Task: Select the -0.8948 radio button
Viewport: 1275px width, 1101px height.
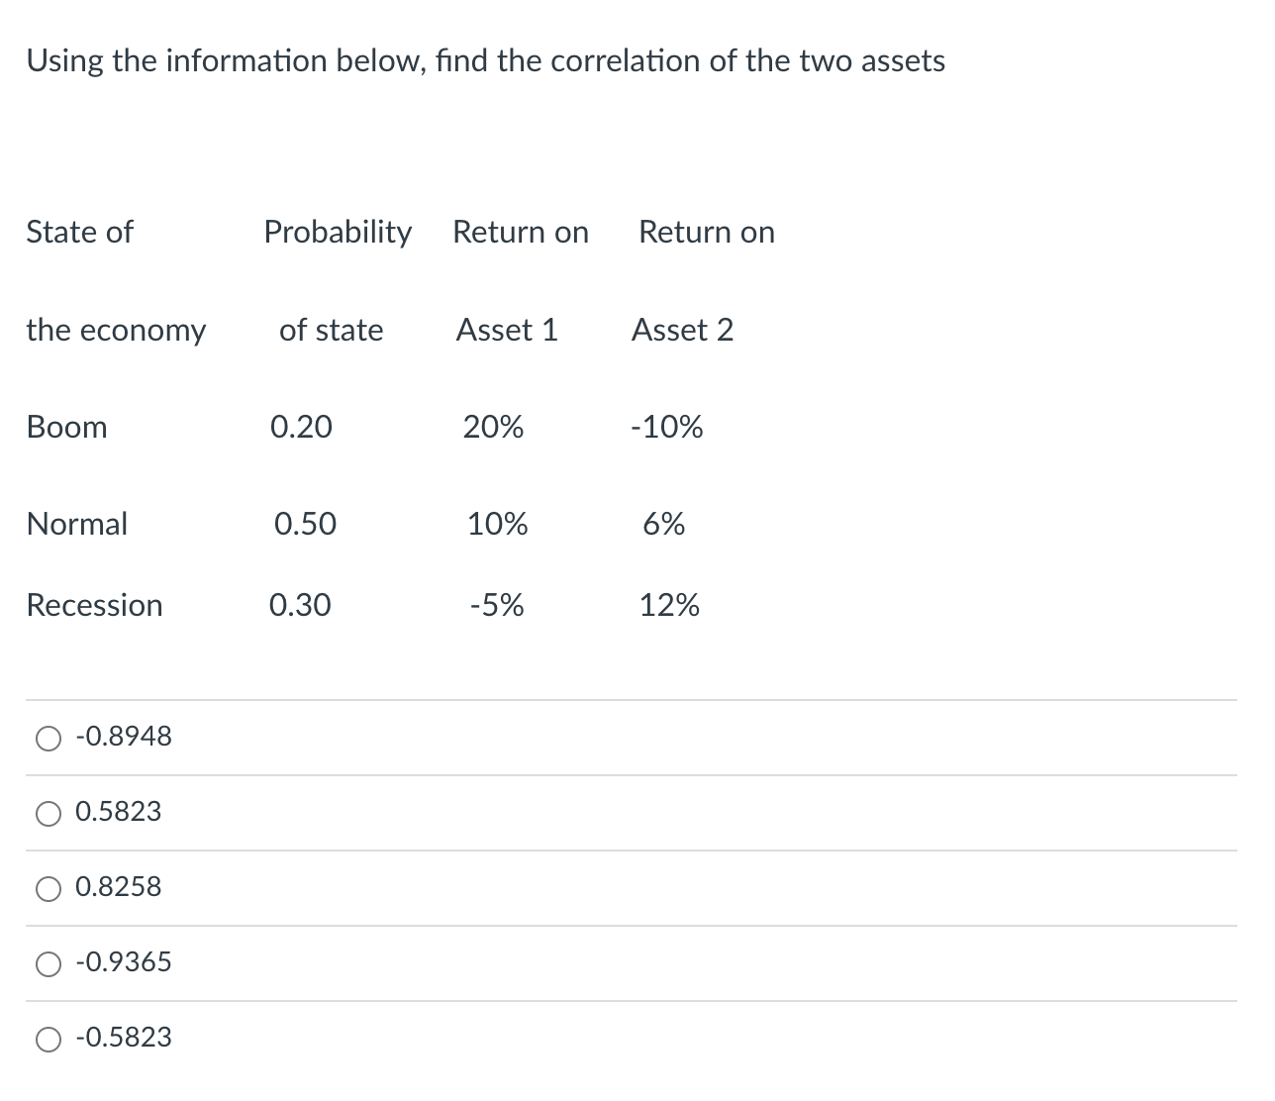Action: (49, 739)
